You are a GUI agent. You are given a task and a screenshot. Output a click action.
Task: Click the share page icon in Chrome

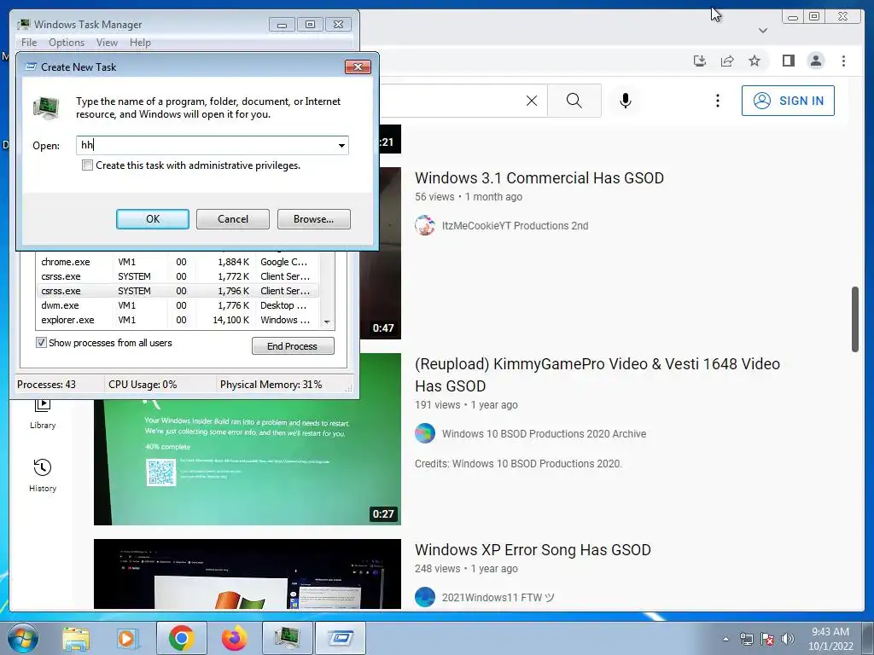point(727,61)
